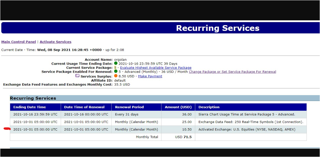Click the purple Services Surplus info icon
Image resolution: width=320 pixels, height=157 pixels.
click(77, 76)
